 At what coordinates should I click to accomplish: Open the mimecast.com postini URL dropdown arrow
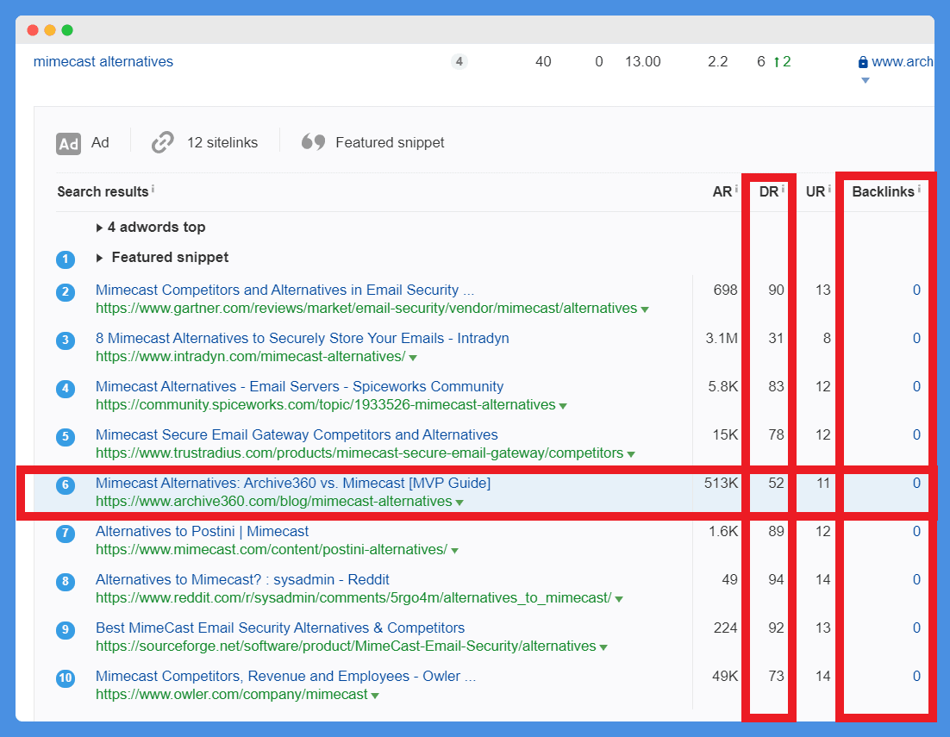tap(454, 551)
